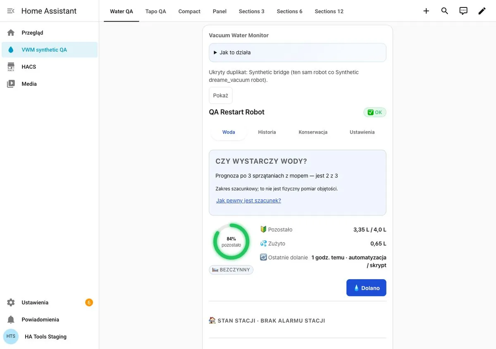This screenshot has height=349, width=496.
Task: Click the 'STAN STACJI · BRAK ALARMU STACJI' line
Action: (267, 320)
